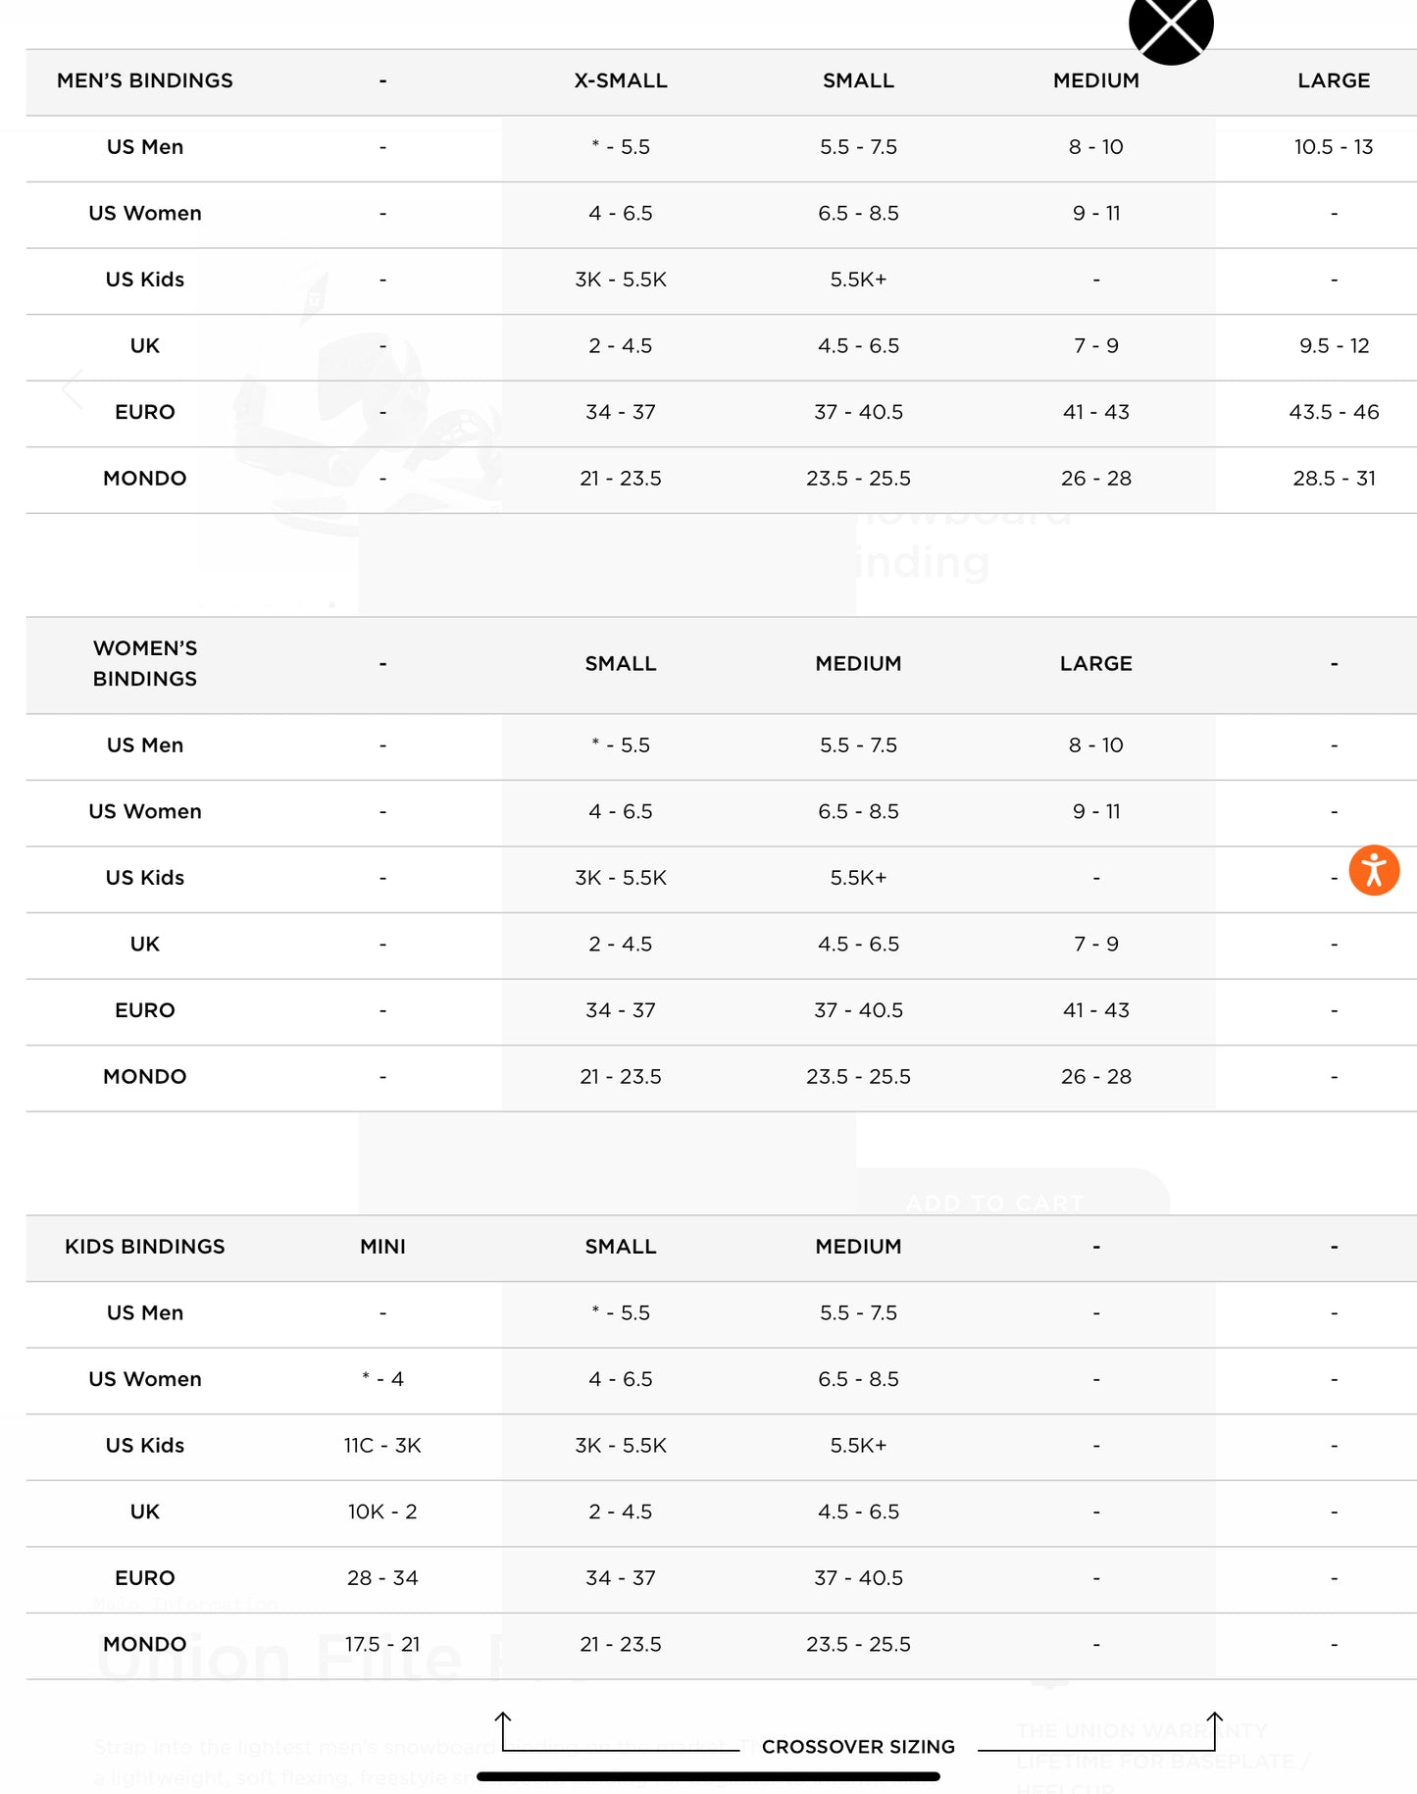
Task: Click the Crossover Sizing label
Action: tap(858, 1747)
